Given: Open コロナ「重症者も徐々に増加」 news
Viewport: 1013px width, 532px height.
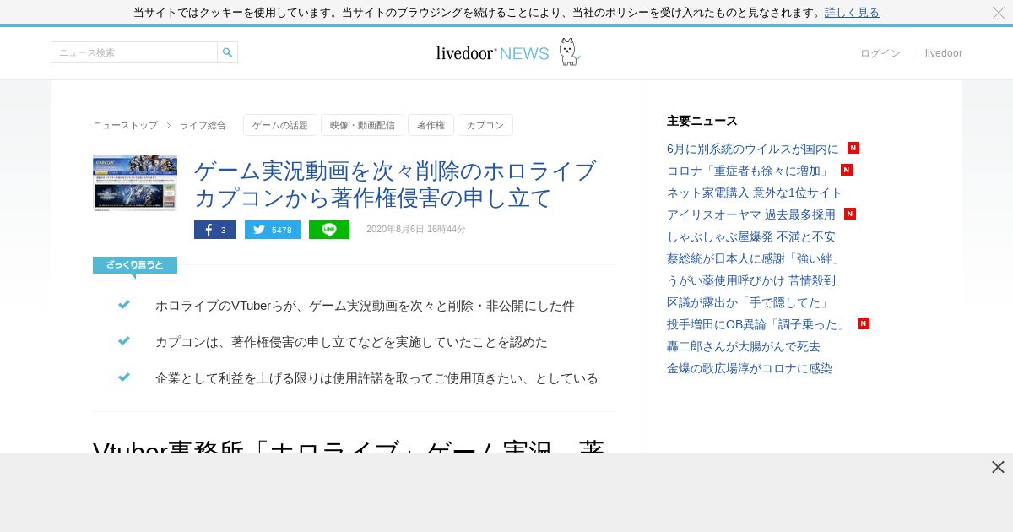Looking at the screenshot, I should coord(750,171).
